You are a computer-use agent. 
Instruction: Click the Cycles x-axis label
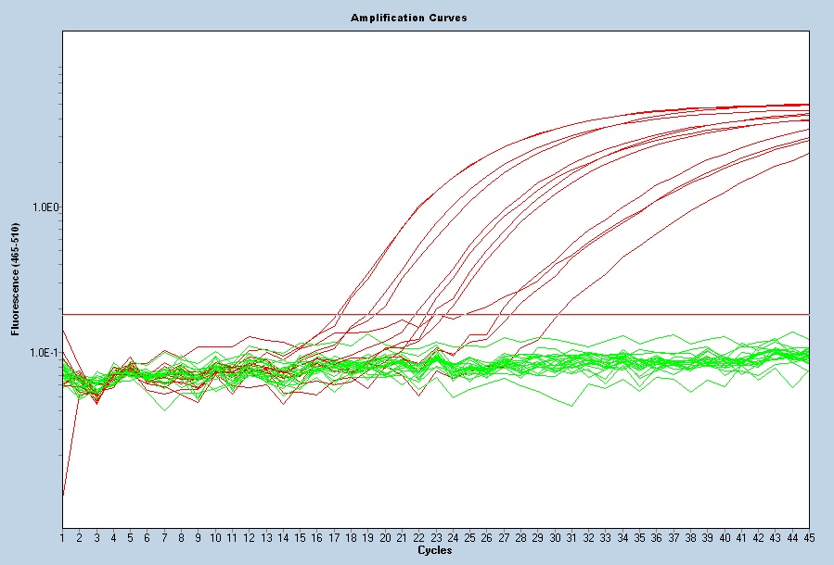pos(435,551)
